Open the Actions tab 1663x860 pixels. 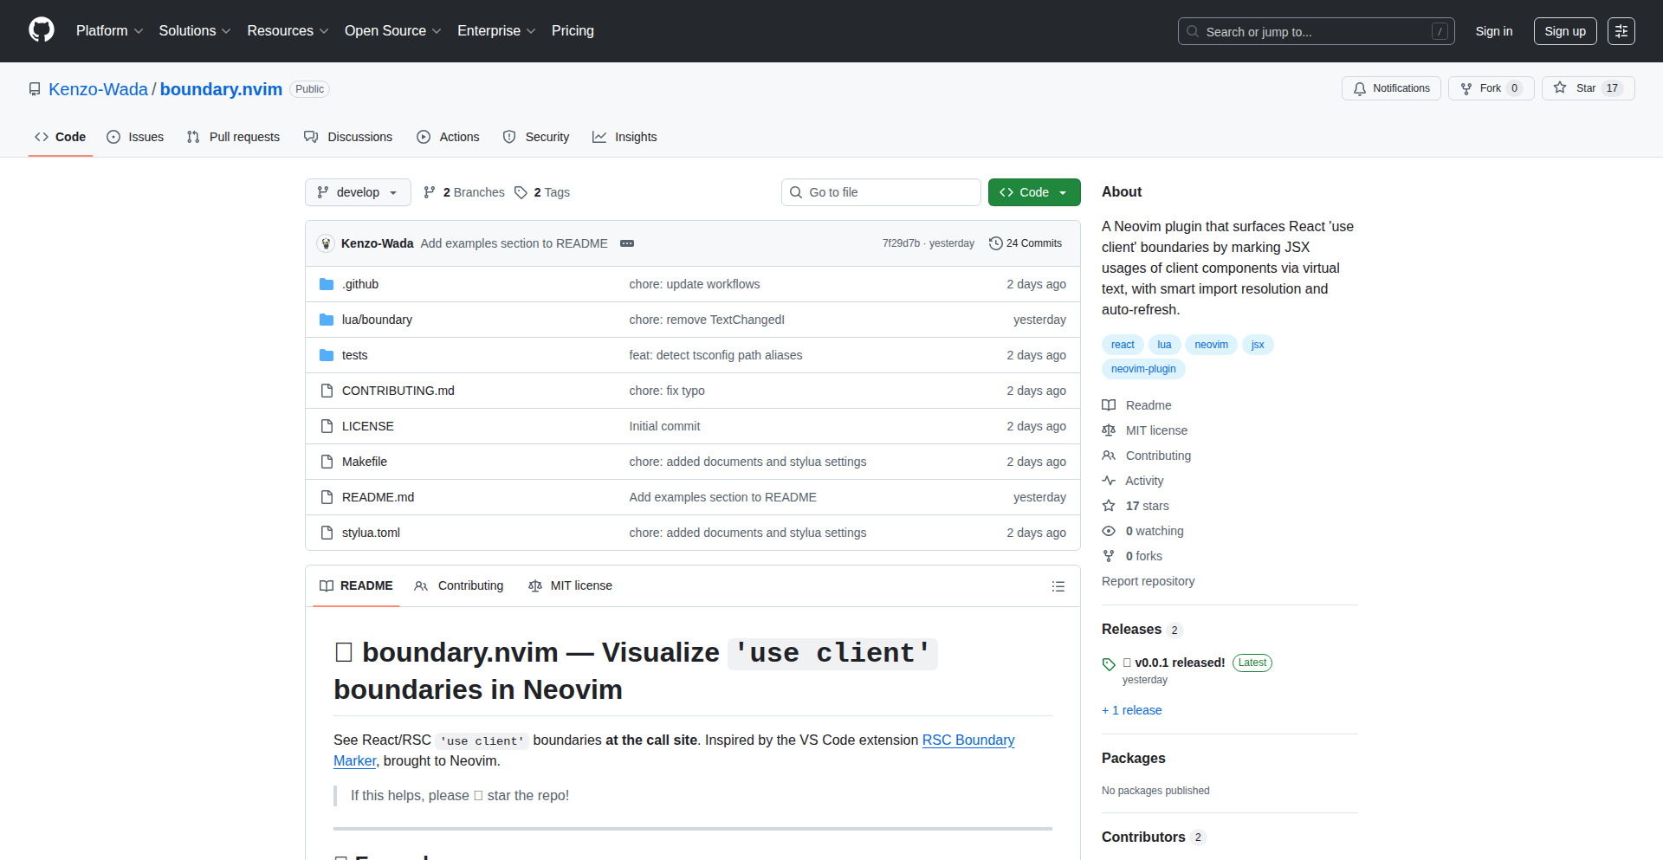coord(448,137)
